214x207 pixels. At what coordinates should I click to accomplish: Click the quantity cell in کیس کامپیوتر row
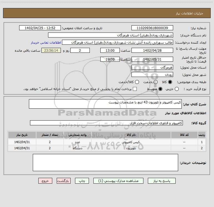point(50,142)
